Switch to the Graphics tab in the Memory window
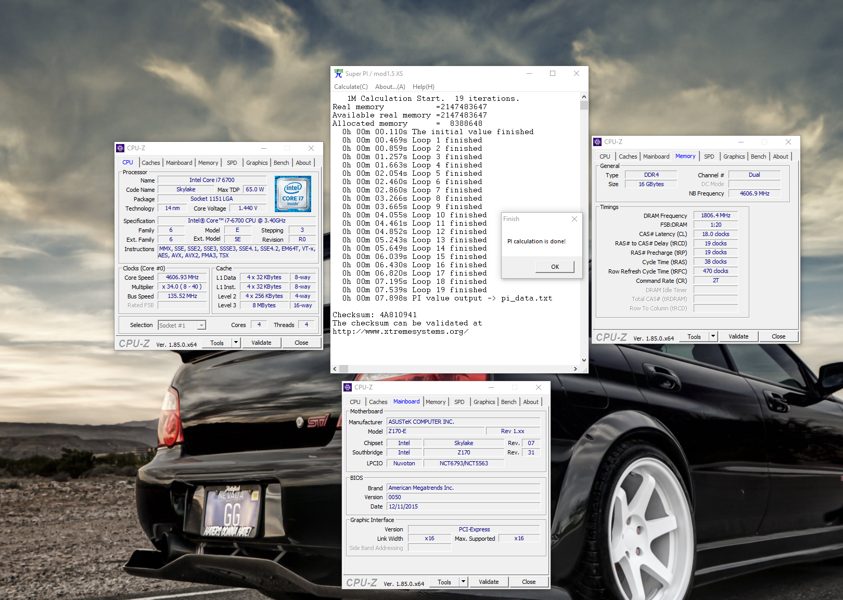 [x=734, y=156]
